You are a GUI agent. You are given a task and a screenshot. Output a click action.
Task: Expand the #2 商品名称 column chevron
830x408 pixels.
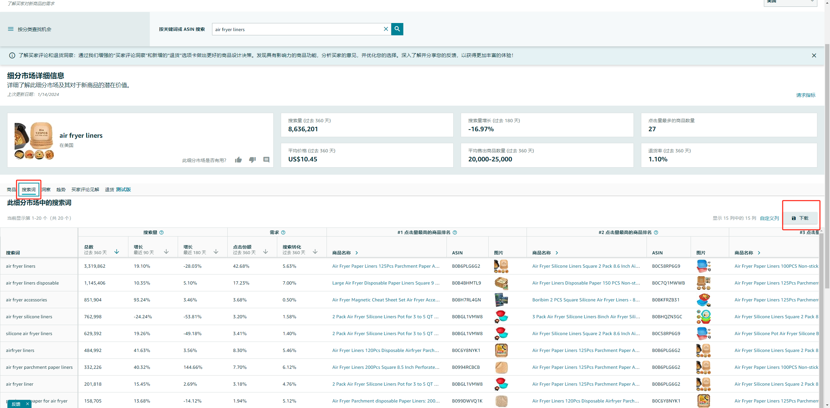[x=557, y=253]
